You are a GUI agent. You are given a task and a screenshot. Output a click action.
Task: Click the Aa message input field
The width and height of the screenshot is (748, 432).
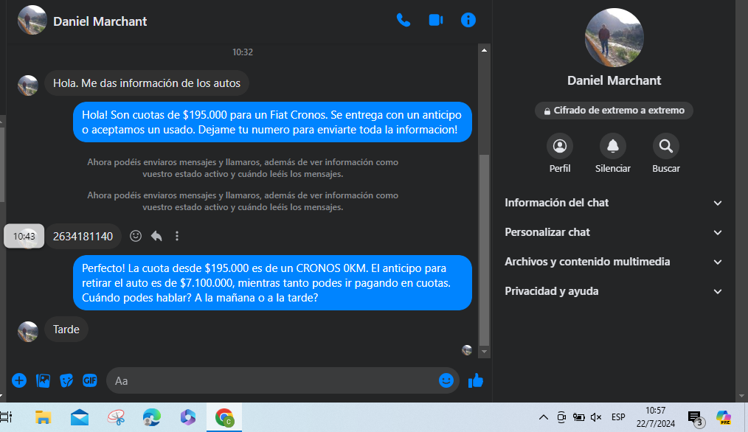[x=273, y=380]
